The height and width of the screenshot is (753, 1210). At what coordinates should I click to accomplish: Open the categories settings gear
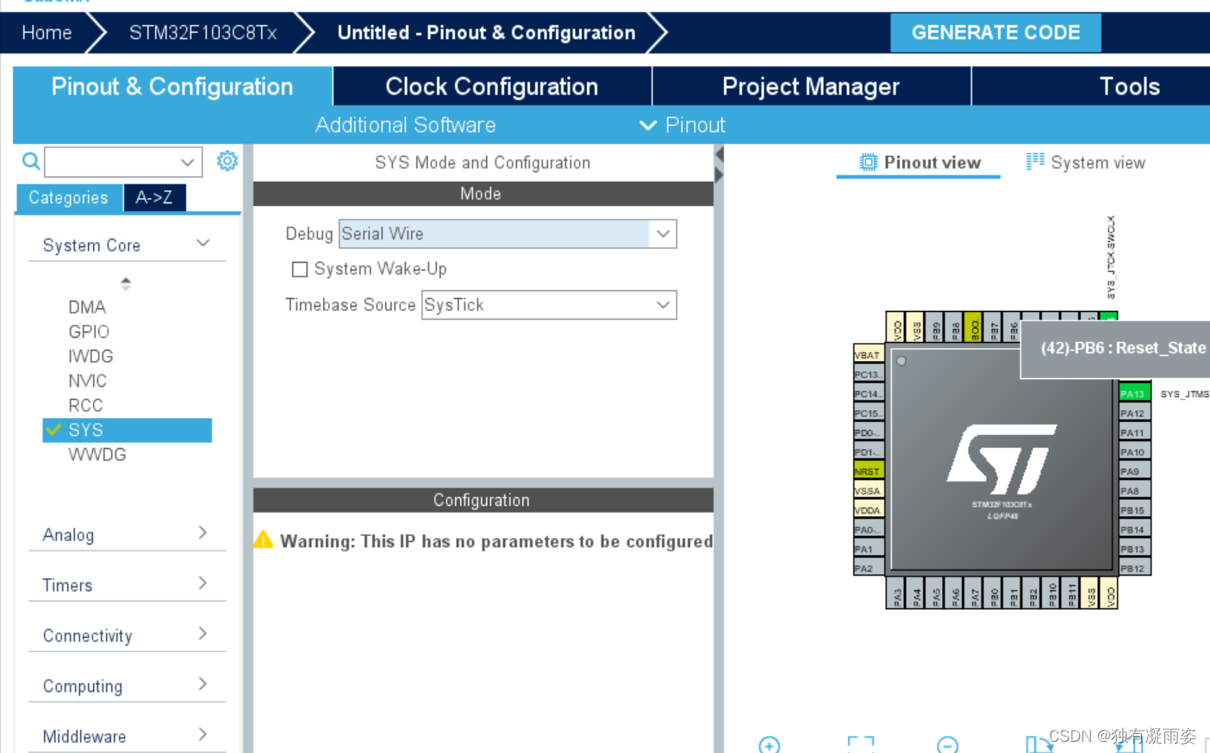pos(228,161)
